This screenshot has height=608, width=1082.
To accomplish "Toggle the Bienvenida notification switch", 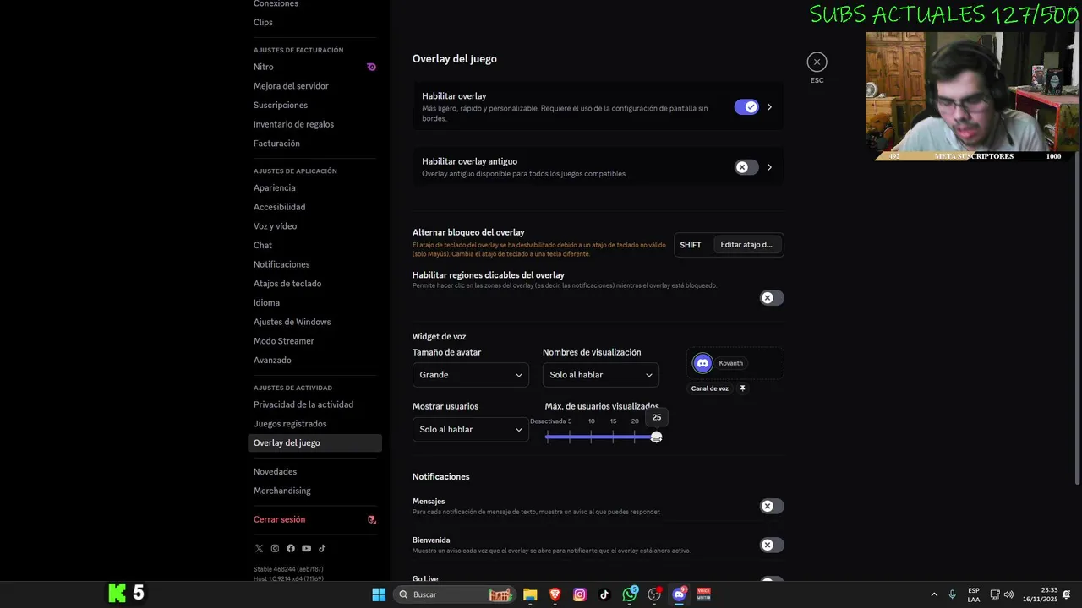I will [x=771, y=545].
